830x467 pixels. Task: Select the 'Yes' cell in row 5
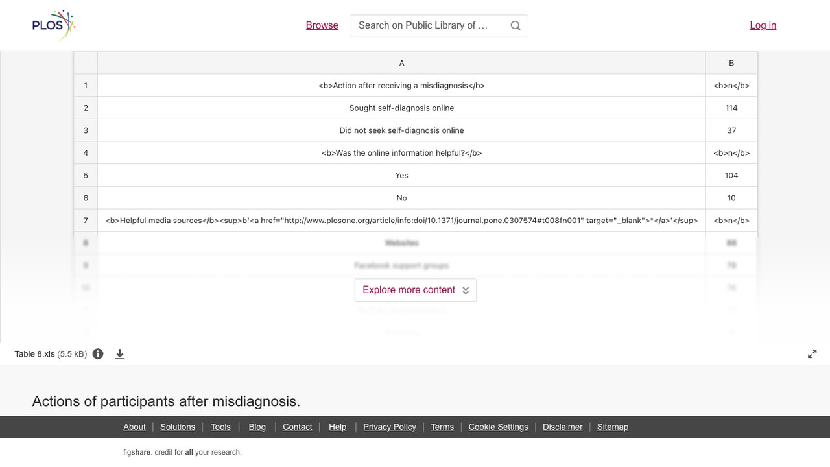coord(401,175)
